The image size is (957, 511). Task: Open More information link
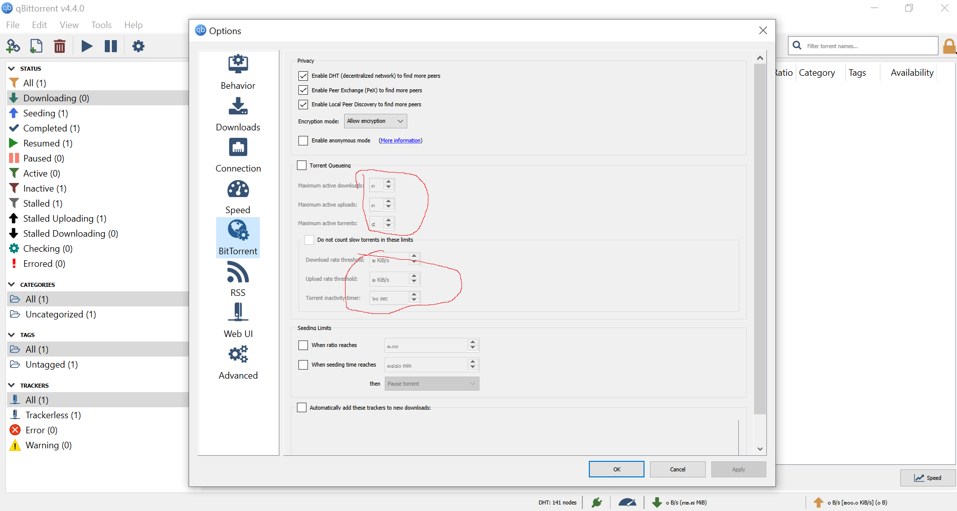[x=401, y=140]
